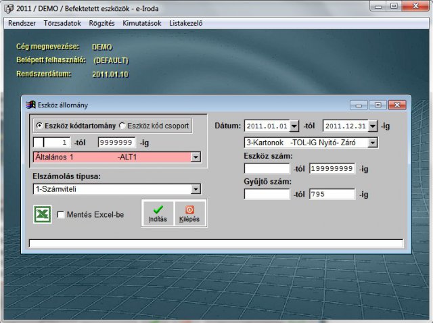
Task: Open the Kimutatások menu
Action: point(142,23)
